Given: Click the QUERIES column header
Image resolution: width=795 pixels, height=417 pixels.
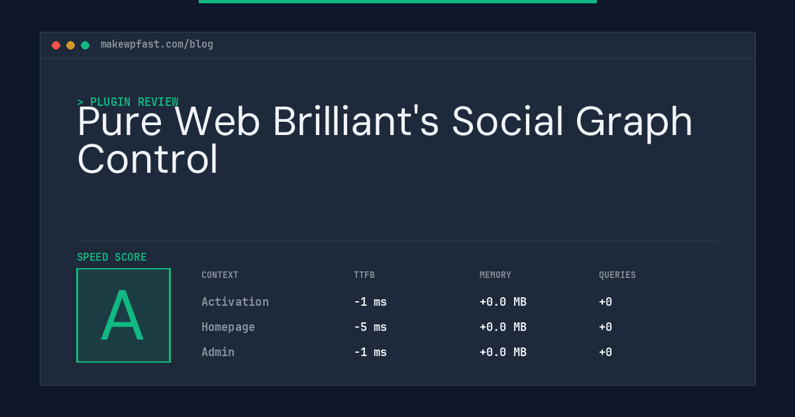Looking at the screenshot, I should (x=617, y=275).
